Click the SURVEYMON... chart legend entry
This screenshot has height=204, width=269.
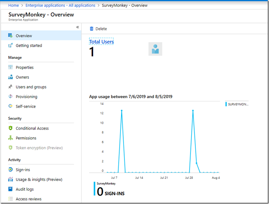tap(237, 104)
